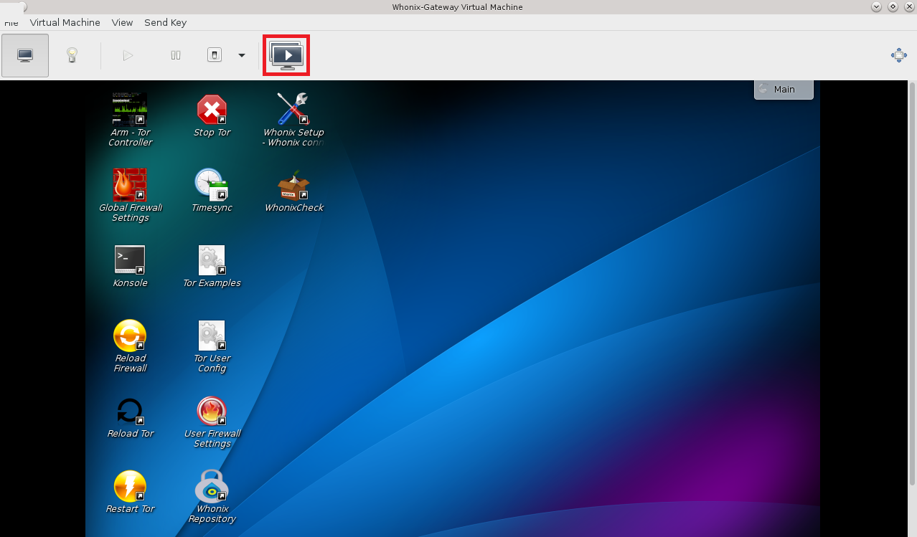
Task: Open the snapshots manager toolbar icon
Action: coord(286,55)
